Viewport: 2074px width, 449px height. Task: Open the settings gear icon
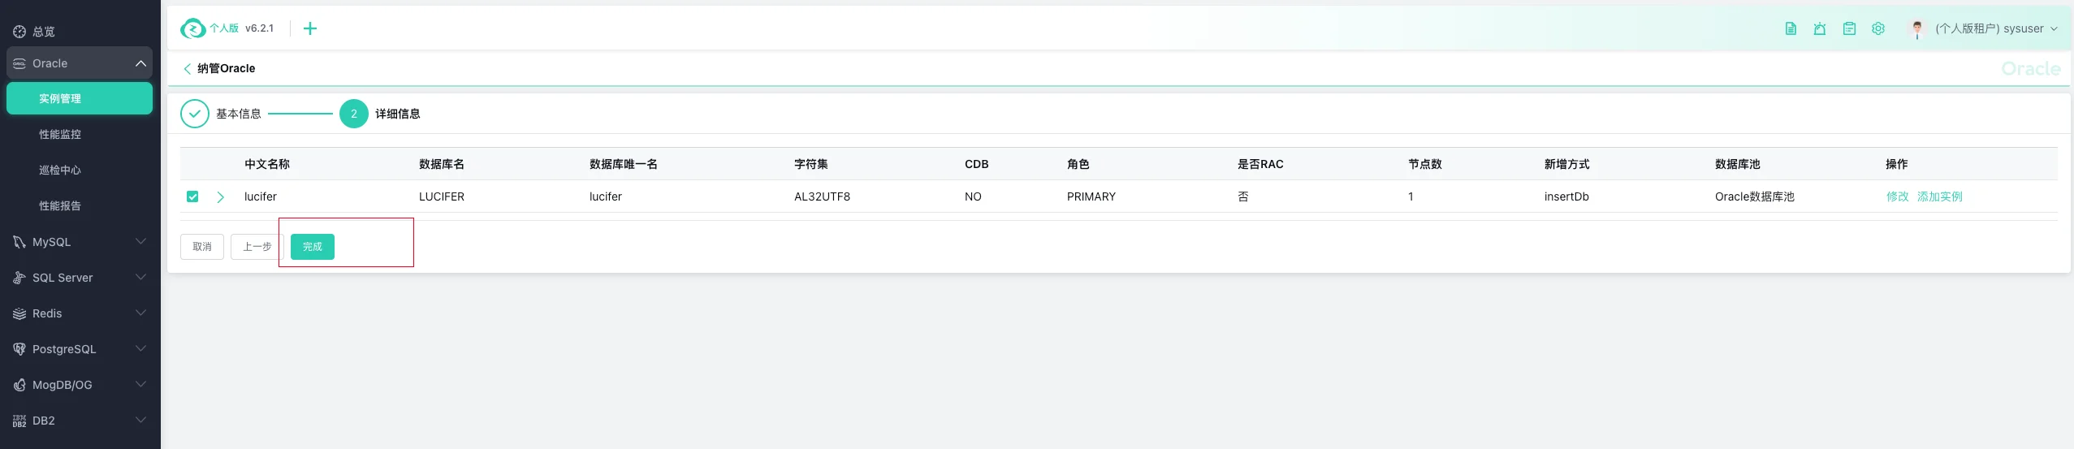pos(1878,28)
